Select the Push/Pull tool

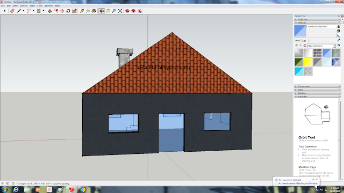coord(50,11)
